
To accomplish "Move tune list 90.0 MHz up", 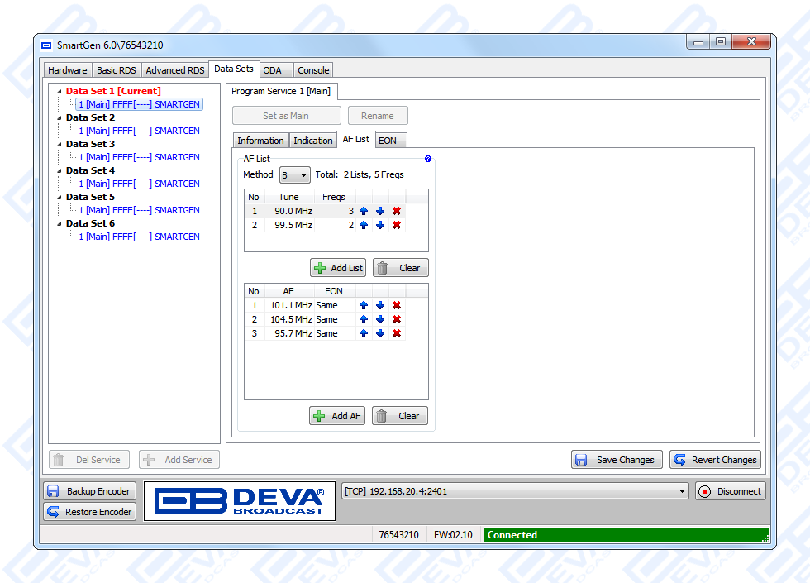I will point(364,211).
